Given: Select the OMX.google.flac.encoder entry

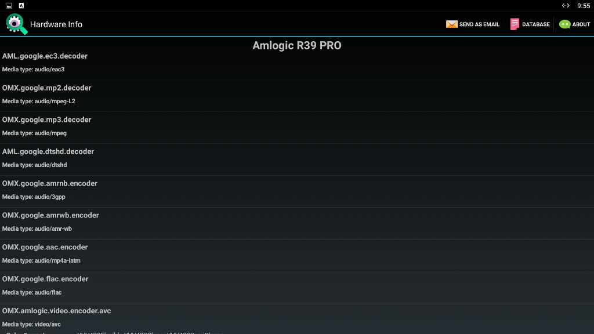Looking at the screenshot, I should (297, 286).
